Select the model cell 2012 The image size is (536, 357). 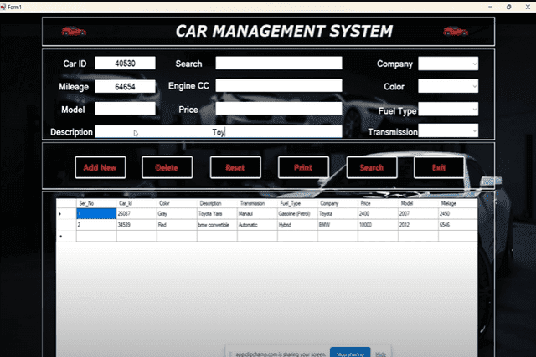(x=418, y=225)
